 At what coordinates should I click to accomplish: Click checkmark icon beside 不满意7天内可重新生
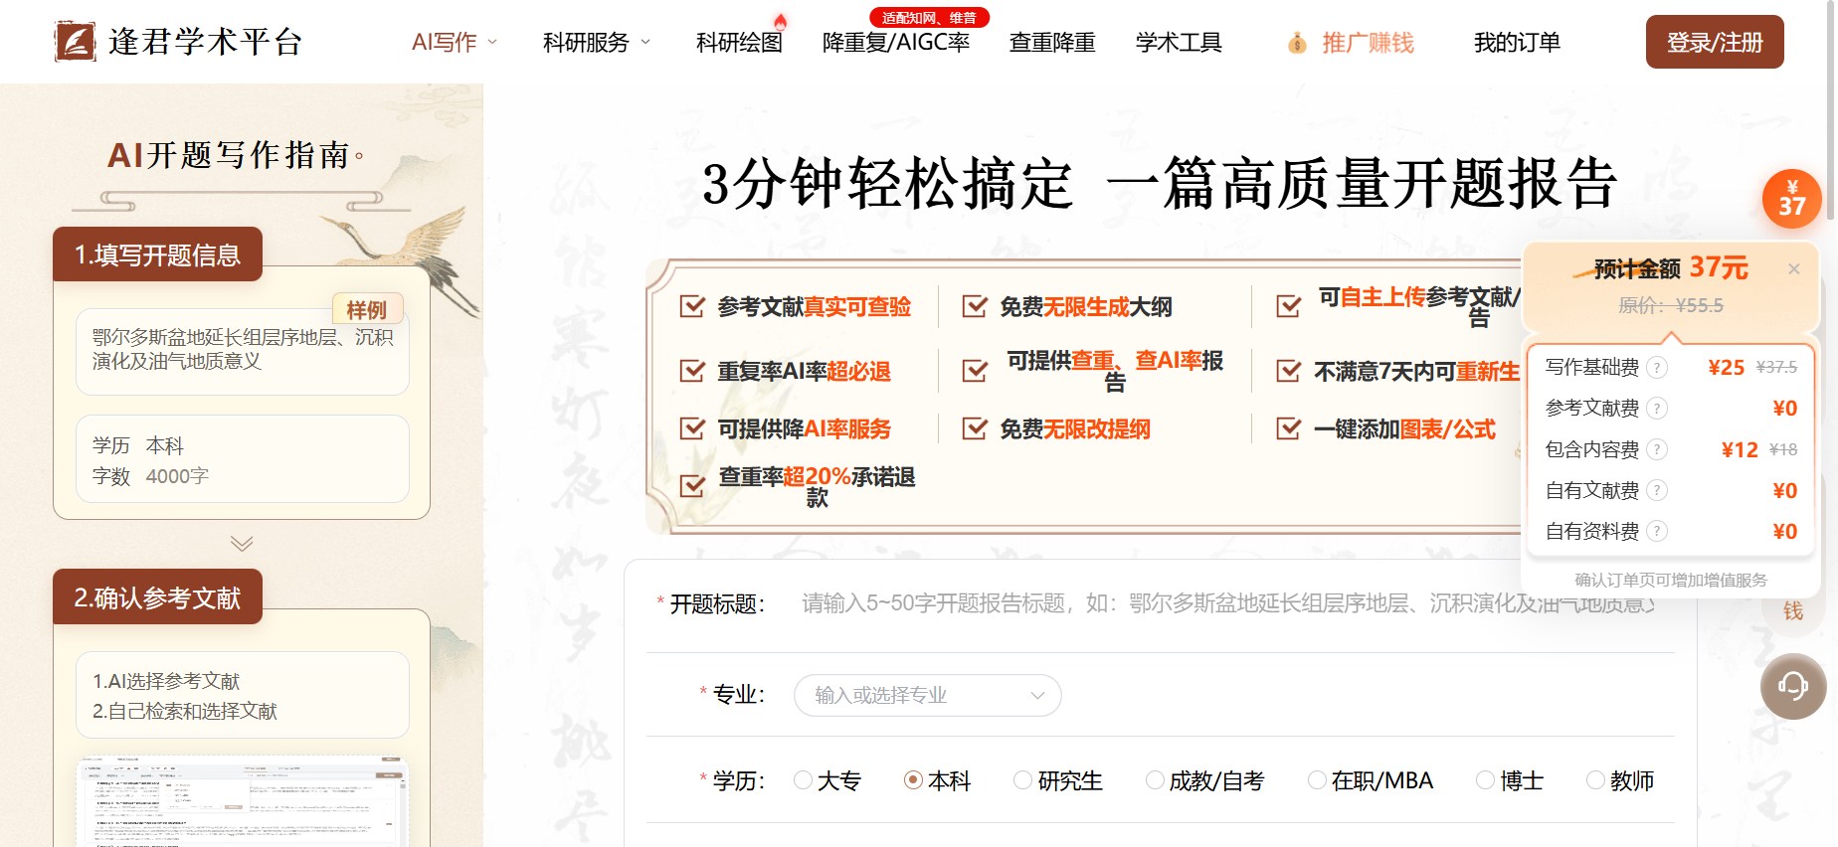[1289, 371]
